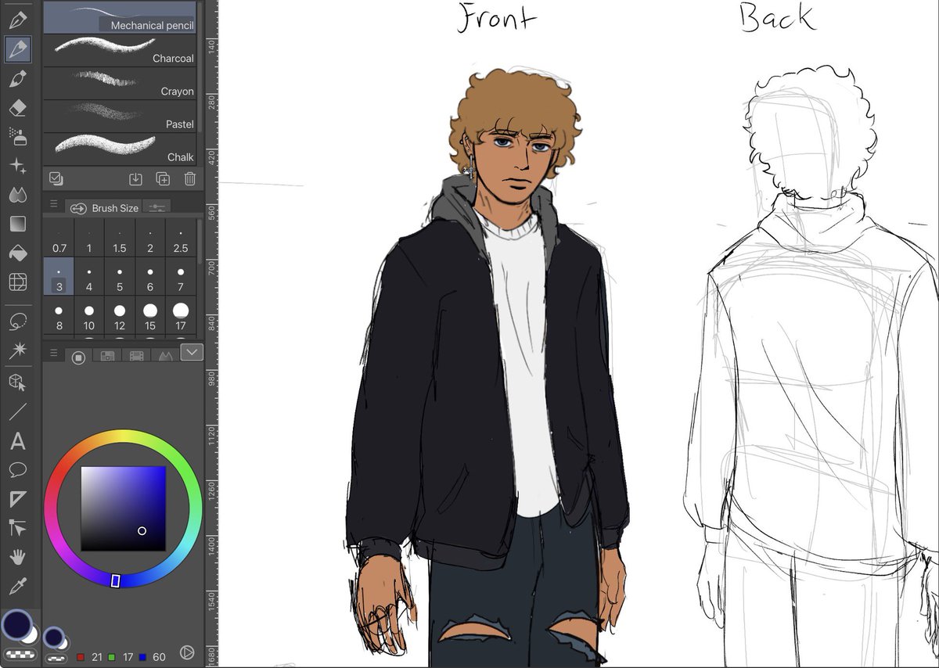The image size is (939, 668).
Task: Set brush size to 1.5
Action: pyautogui.click(x=120, y=238)
